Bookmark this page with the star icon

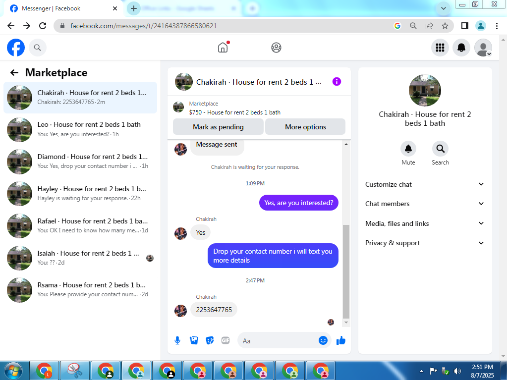click(445, 26)
